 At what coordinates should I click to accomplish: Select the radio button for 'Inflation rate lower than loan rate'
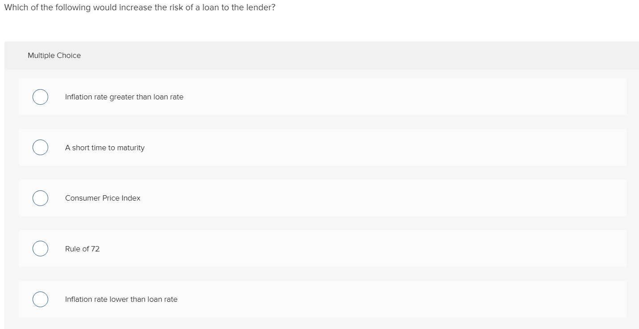(40, 299)
